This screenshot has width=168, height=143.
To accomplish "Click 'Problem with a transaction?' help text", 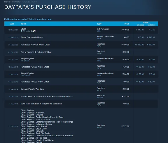I will (28, 19).
